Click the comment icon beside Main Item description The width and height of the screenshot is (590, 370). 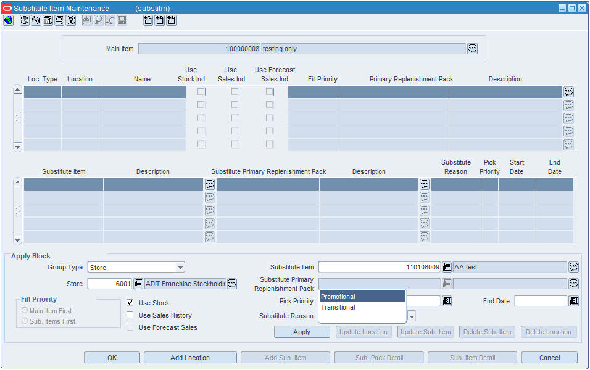point(472,49)
